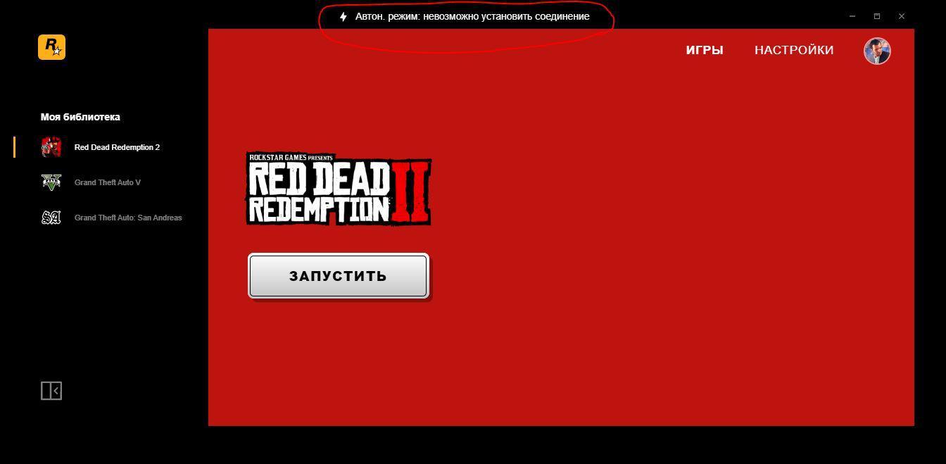Select the Grand Theft Auto V library icon
Screen dimensions: 946x464
tap(51, 182)
